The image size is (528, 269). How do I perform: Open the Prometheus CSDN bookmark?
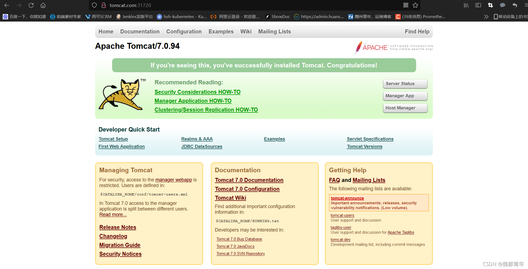[x=420, y=17]
